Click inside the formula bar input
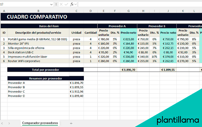The height and width of the screenshot is (127, 202). tap(140, 4)
